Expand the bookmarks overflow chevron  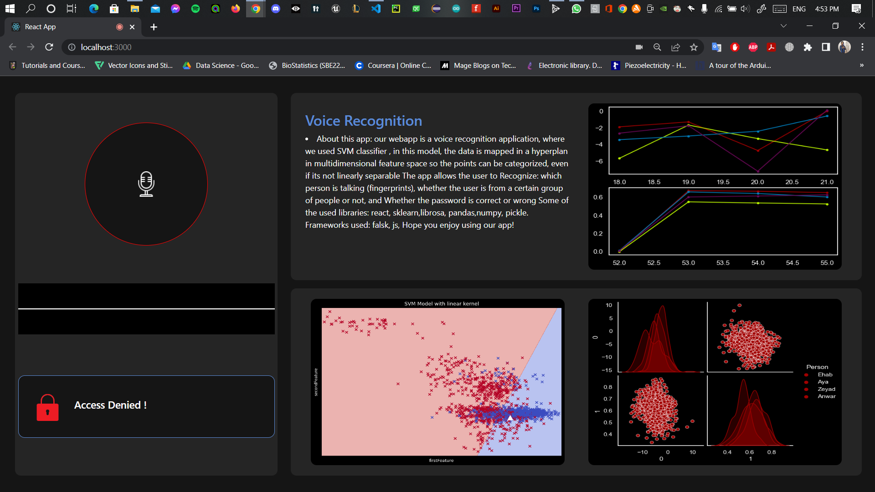pyautogui.click(x=861, y=65)
